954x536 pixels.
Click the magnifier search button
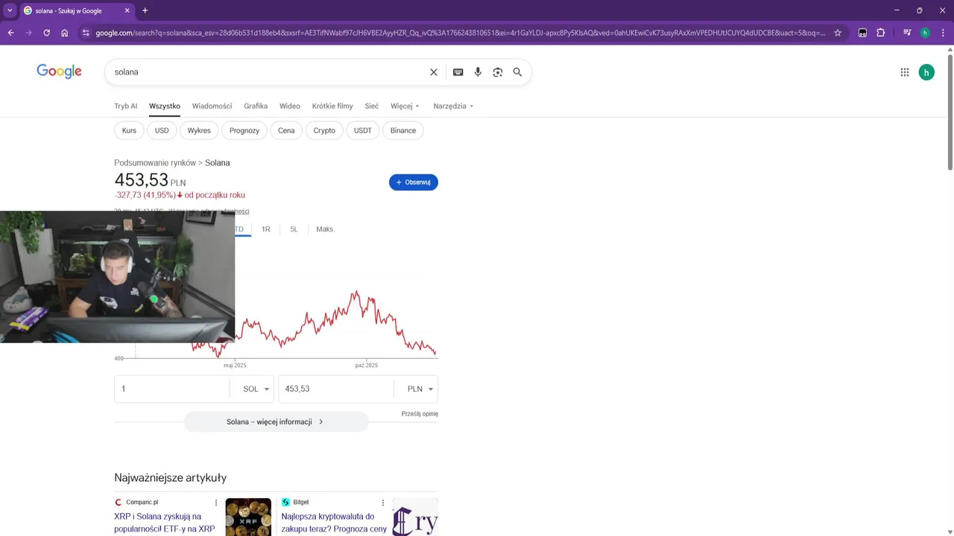(517, 72)
